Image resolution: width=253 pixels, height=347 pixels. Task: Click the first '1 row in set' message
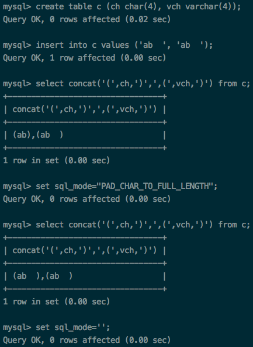(x=57, y=160)
